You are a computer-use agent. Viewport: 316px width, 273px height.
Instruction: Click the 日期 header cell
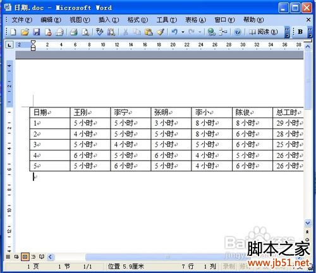click(x=50, y=112)
